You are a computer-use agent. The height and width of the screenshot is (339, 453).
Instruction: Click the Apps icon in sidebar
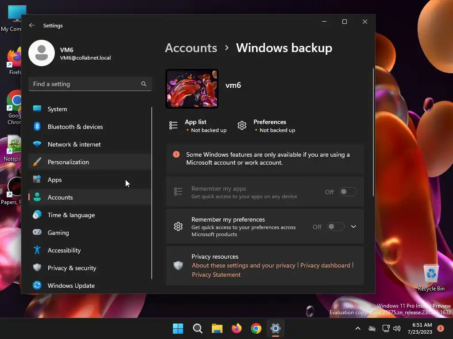[x=37, y=179]
